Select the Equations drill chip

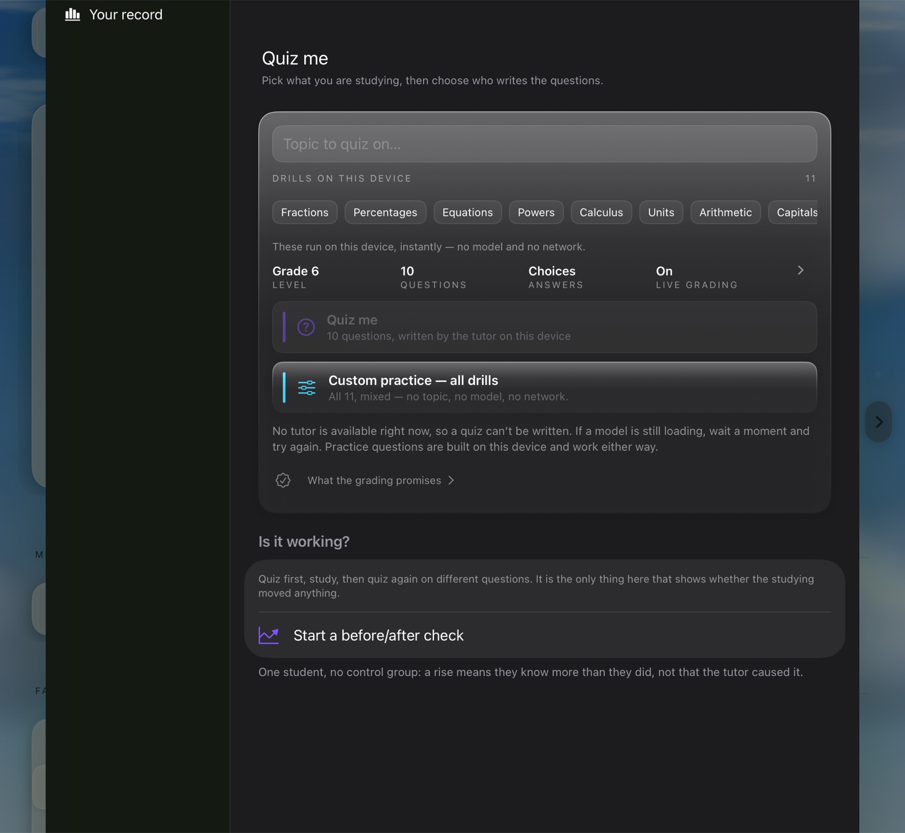point(468,212)
